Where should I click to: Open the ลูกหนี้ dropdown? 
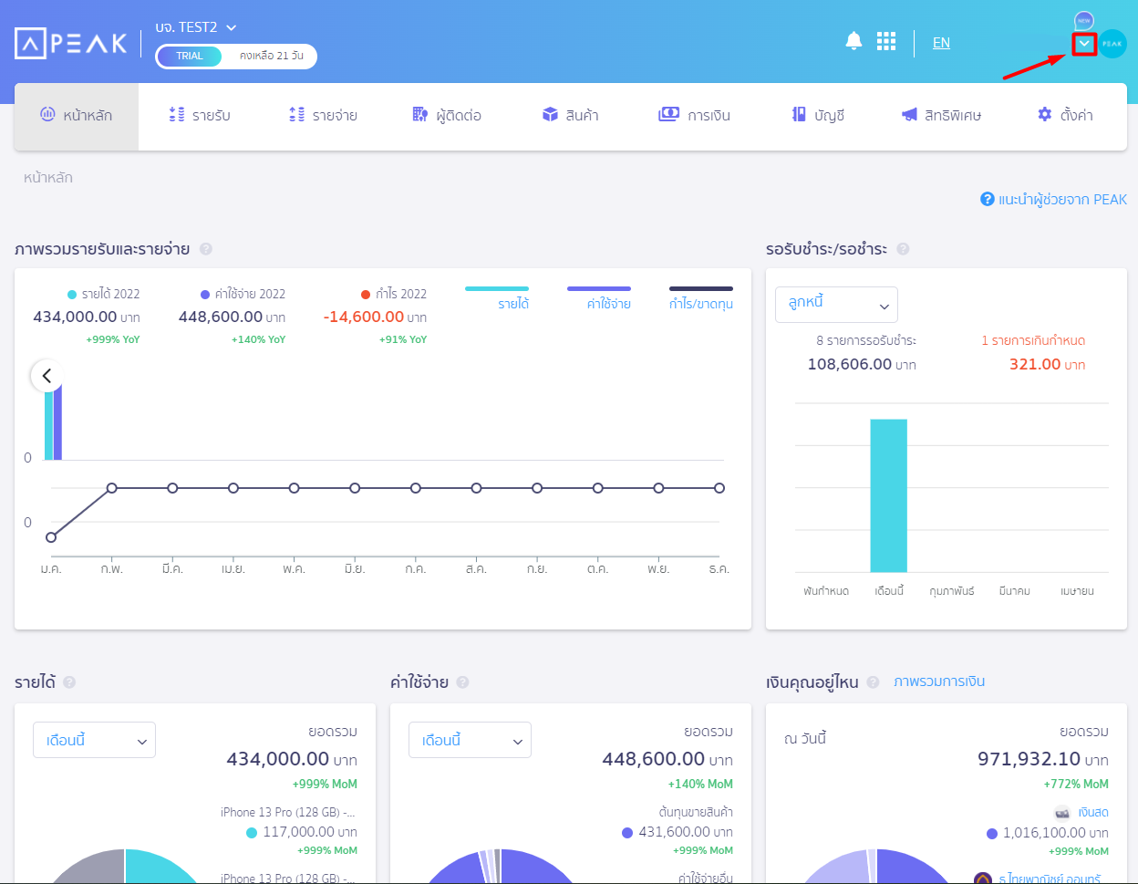(836, 305)
